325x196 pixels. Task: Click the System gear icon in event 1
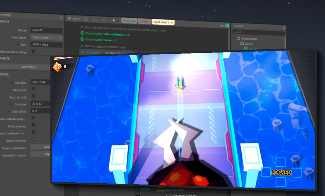[x=88, y=52]
